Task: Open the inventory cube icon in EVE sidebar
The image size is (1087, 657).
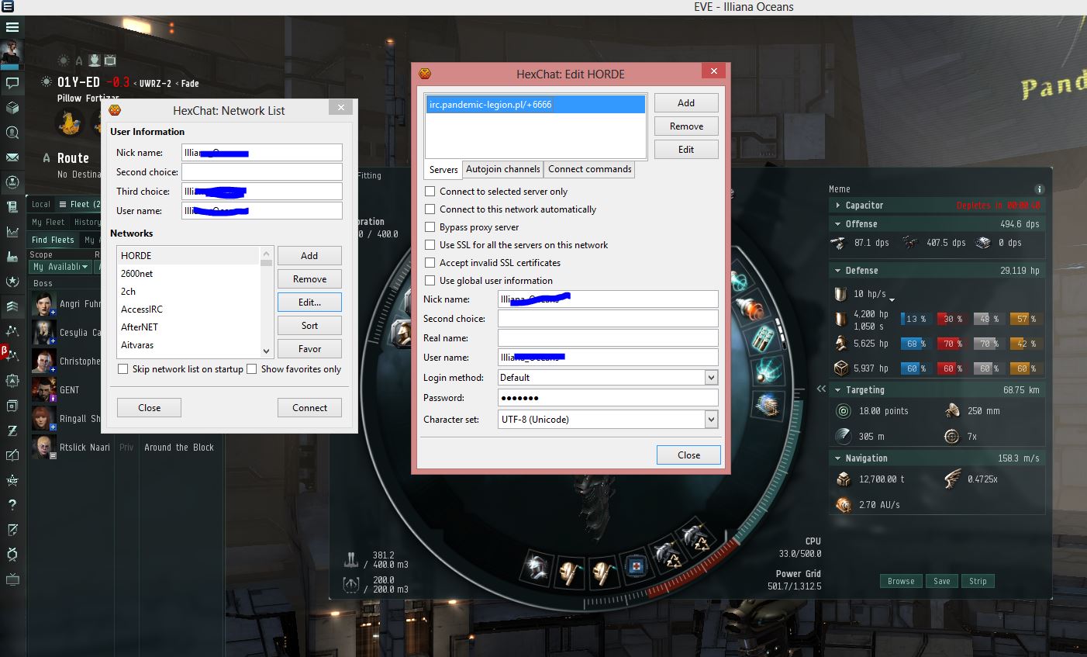Action: coord(12,108)
